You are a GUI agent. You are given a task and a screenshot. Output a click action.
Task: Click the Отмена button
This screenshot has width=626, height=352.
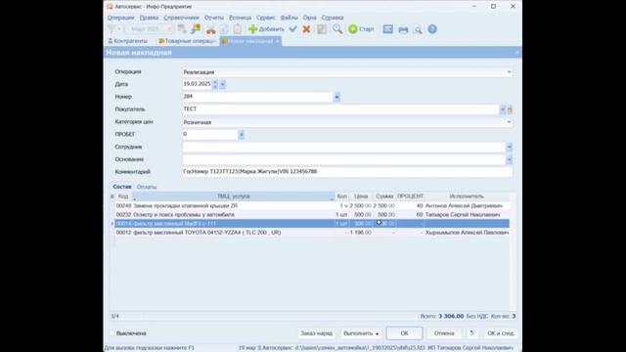point(444,333)
